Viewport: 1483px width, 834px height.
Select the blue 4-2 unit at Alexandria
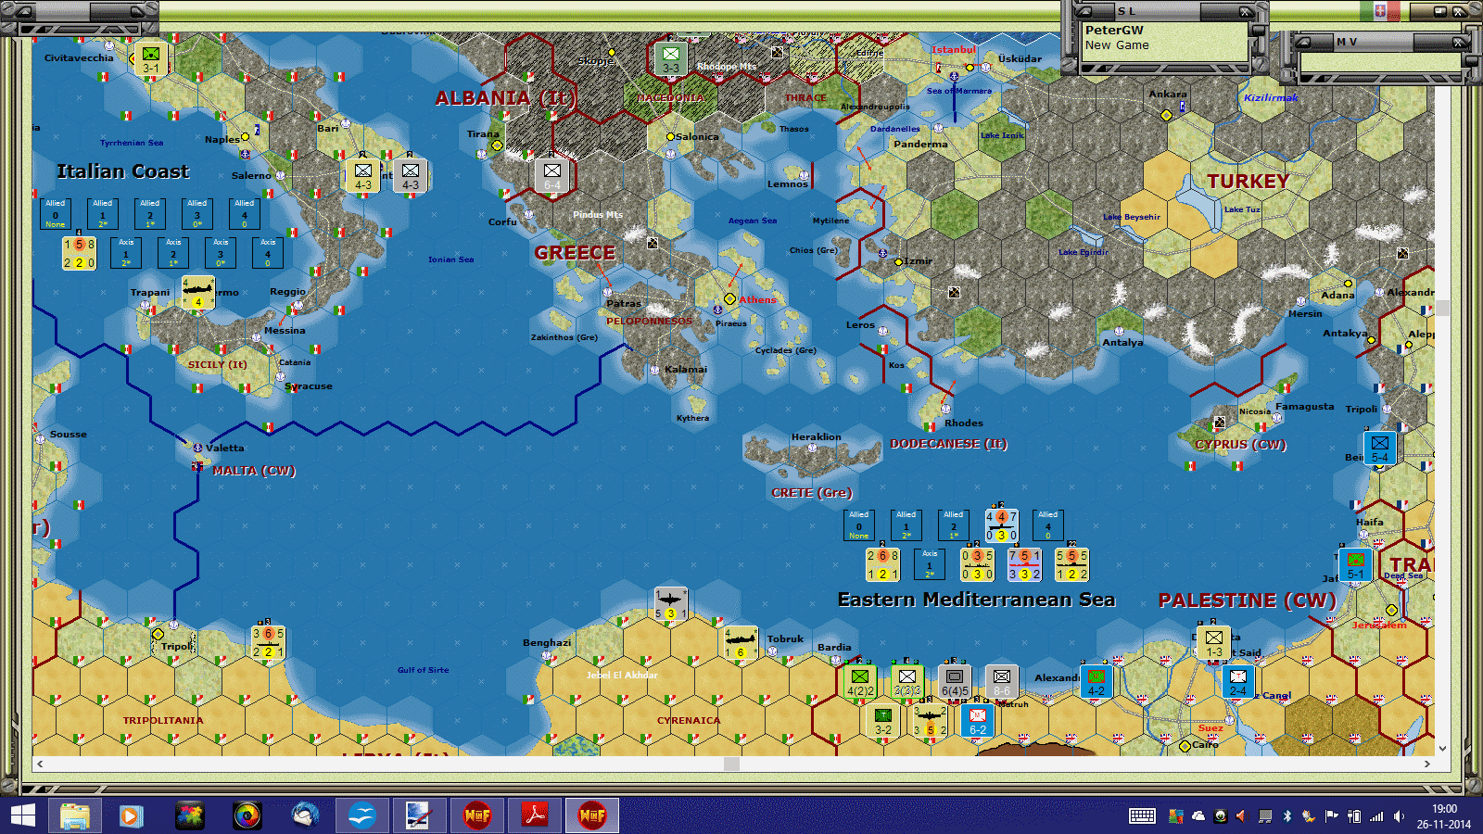click(1096, 682)
